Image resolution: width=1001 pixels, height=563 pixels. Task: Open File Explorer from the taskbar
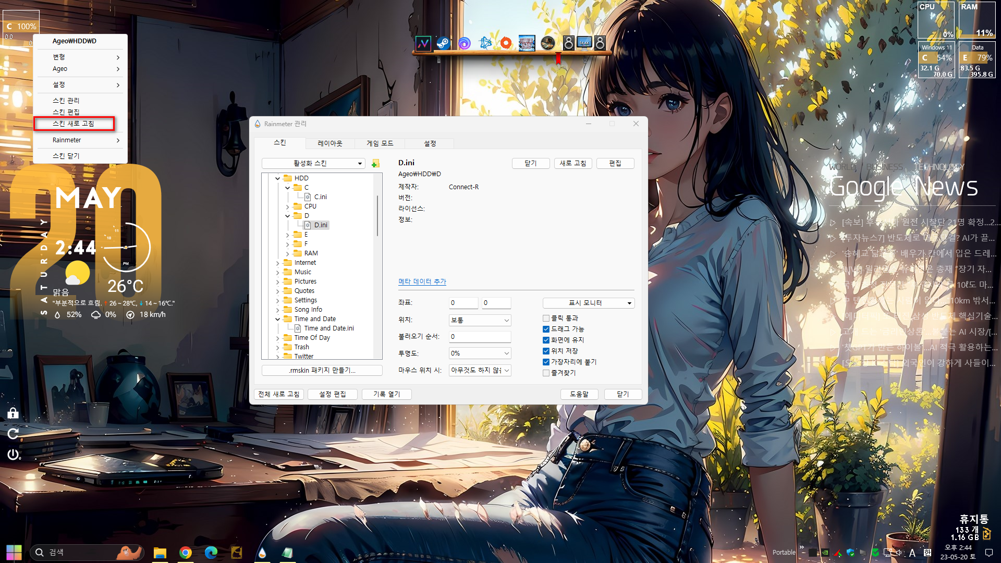160,552
